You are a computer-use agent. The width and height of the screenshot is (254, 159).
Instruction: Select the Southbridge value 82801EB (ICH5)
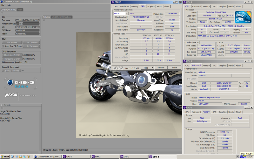224,86
